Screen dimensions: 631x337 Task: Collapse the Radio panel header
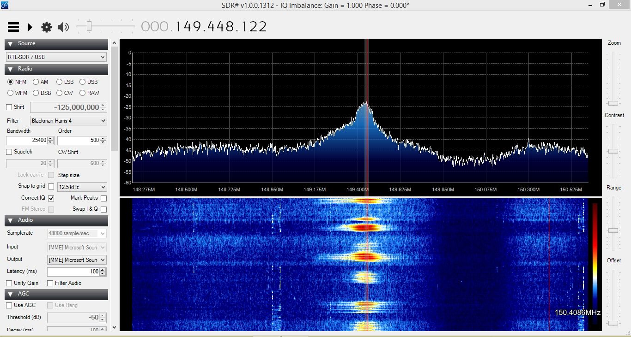[x=56, y=69]
